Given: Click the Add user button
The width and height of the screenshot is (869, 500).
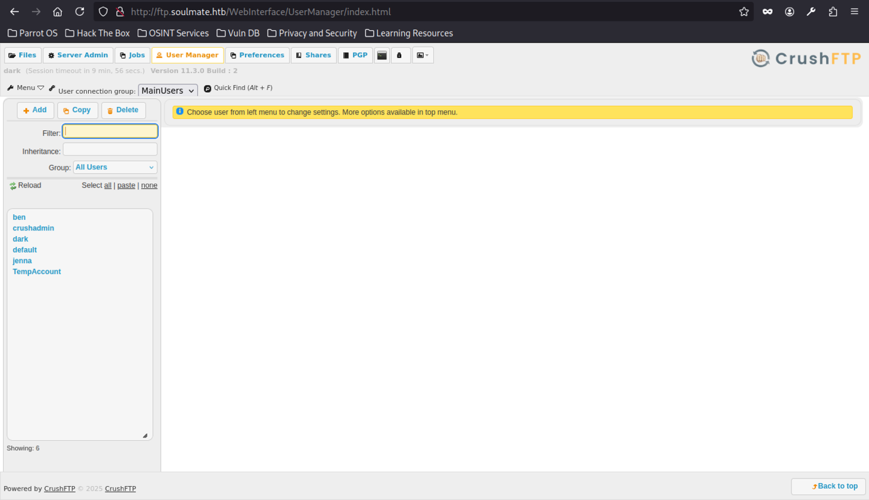Looking at the screenshot, I should [35, 110].
